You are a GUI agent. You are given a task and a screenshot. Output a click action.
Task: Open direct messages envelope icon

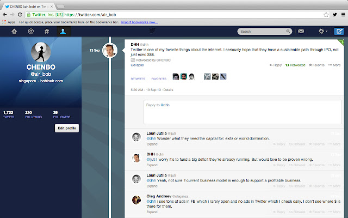tap(301, 32)
